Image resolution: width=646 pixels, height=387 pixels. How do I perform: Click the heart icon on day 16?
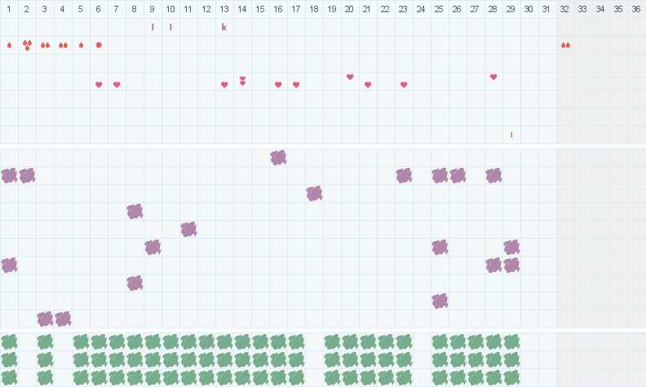[x=278, y=85]
